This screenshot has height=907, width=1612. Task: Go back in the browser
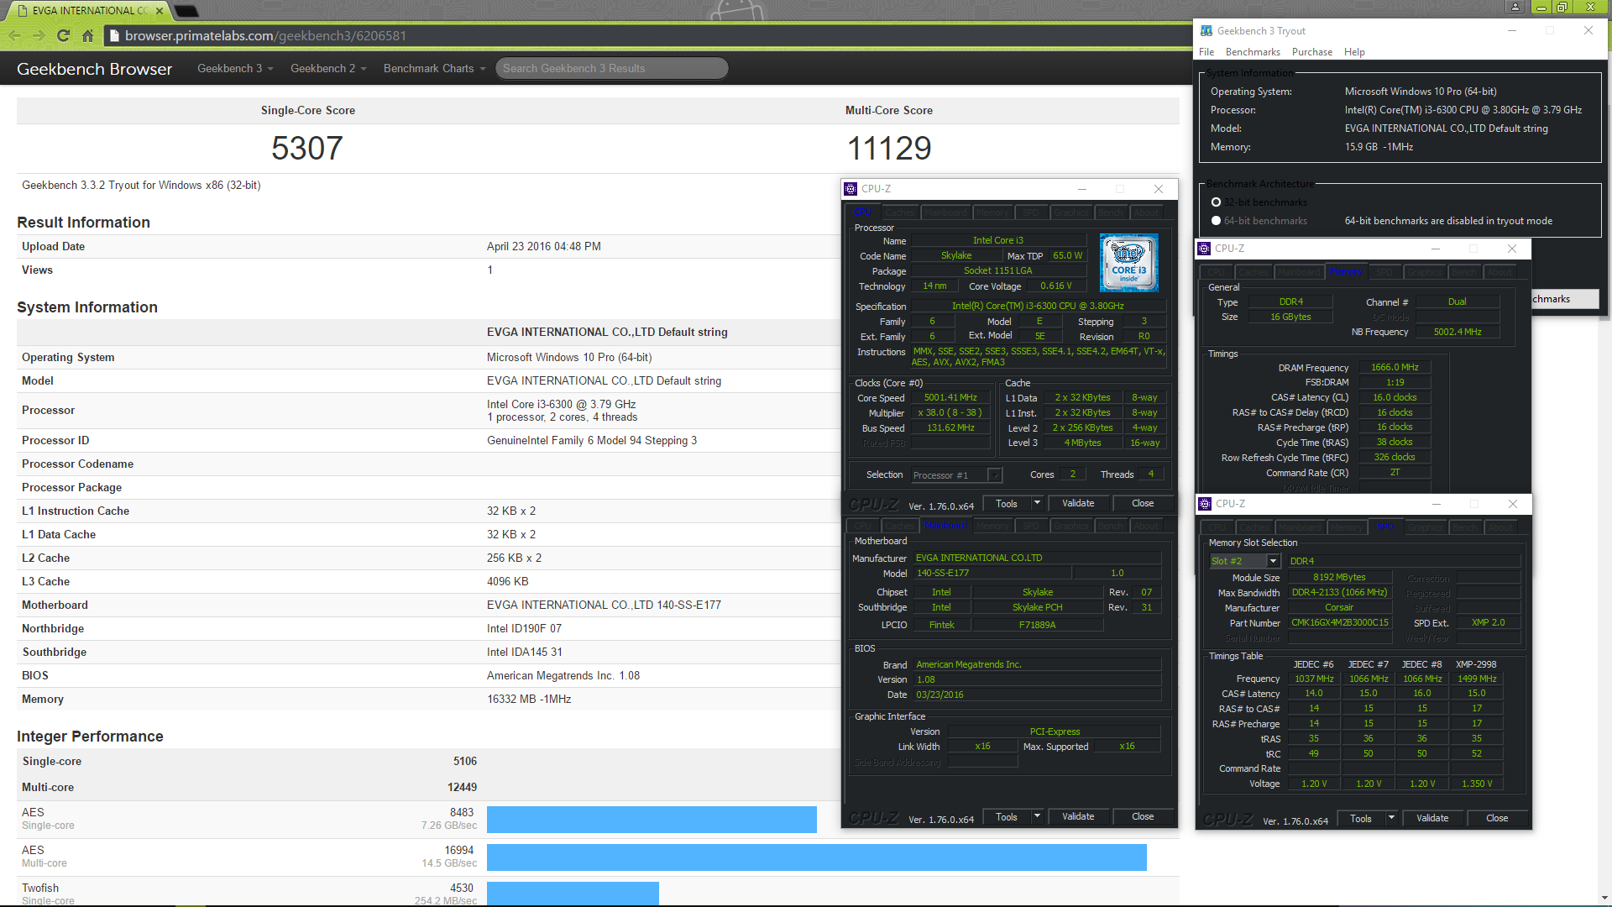click(x=14, y=36)
